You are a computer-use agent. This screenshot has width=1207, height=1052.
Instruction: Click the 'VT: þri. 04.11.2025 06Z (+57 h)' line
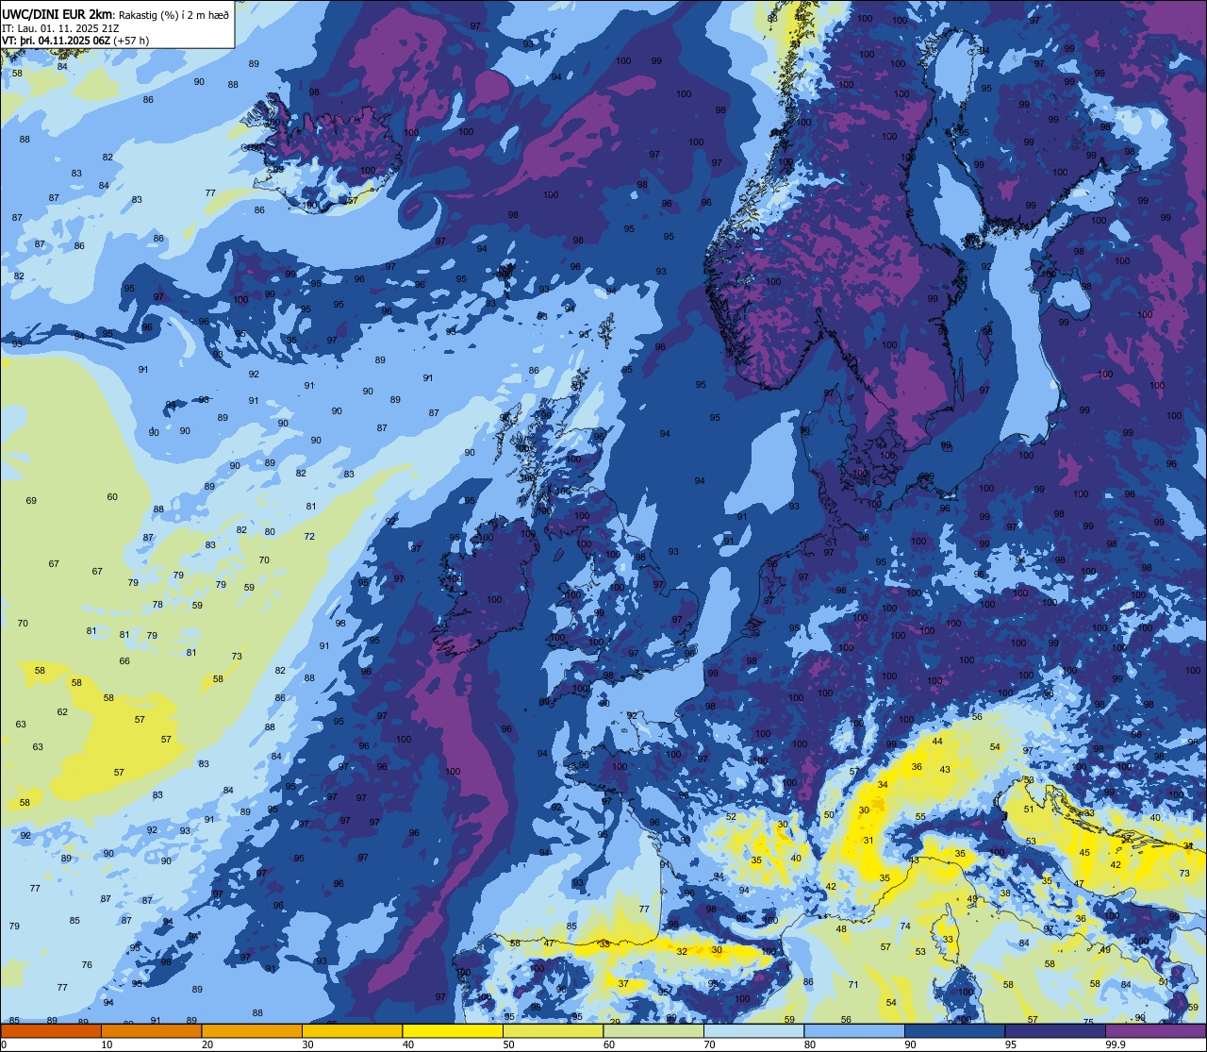click(75, 41)
